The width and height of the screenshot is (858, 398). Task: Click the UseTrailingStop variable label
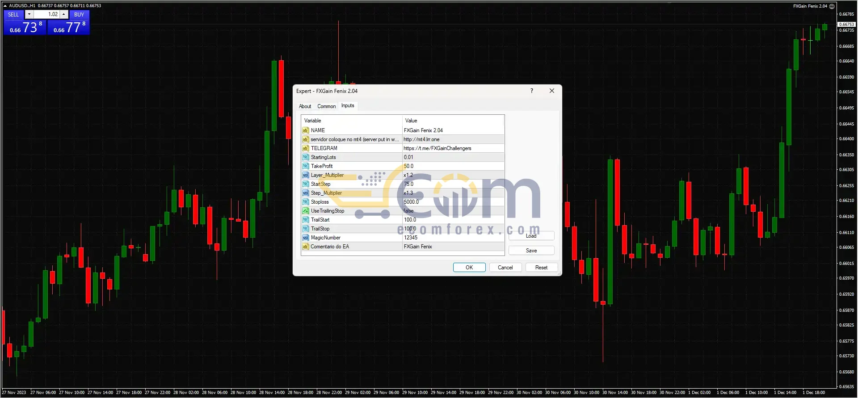click(328, 211)
